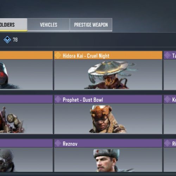Select the Soldiers tab
The width and height of the screenshot is (176, 176).
[13, 25]
